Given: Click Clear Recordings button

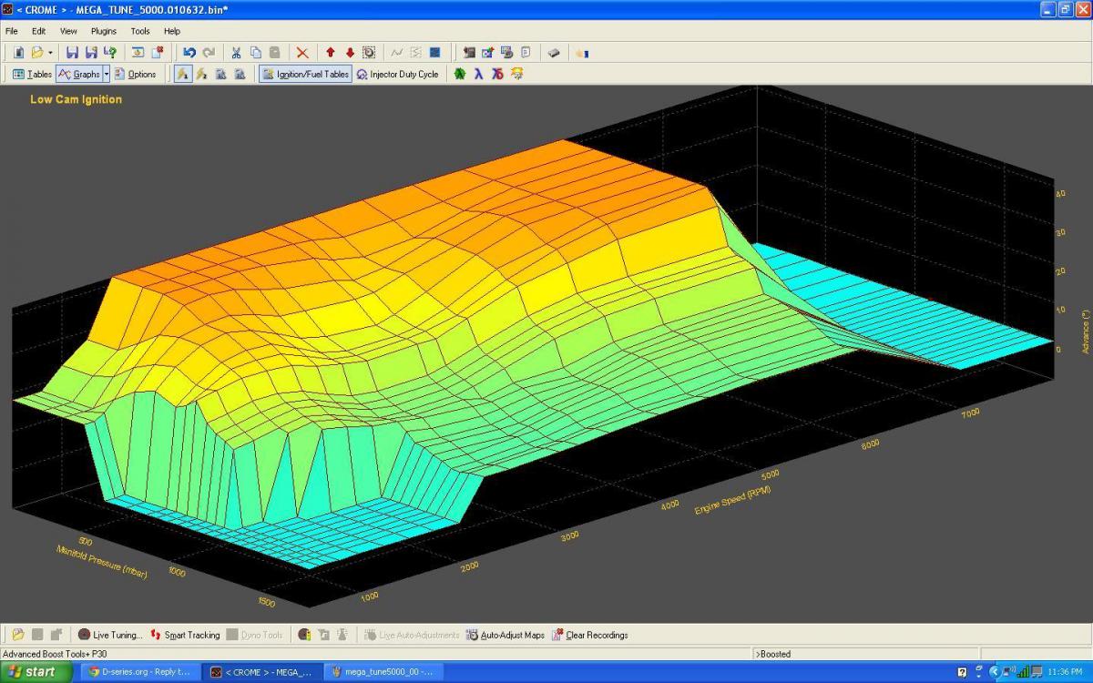Looking at the screenshot, I should pos(589,635).
